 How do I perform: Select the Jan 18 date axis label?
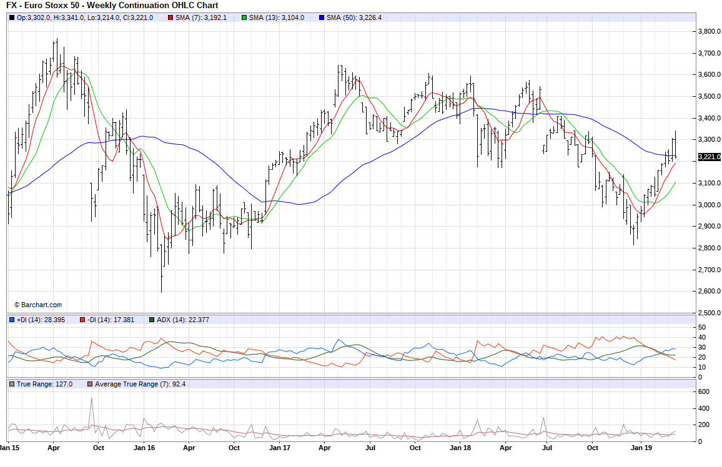[460, 448]
